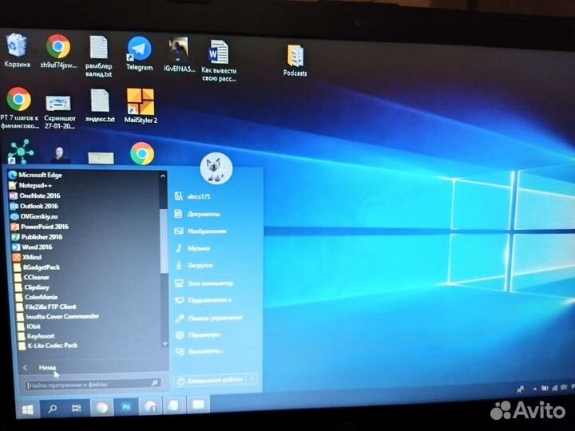Open the РТ 7 шагов к финансово Chrome shortcut

pos(19,108)
